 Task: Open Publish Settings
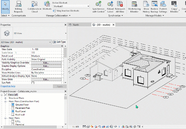coord(163,7)
